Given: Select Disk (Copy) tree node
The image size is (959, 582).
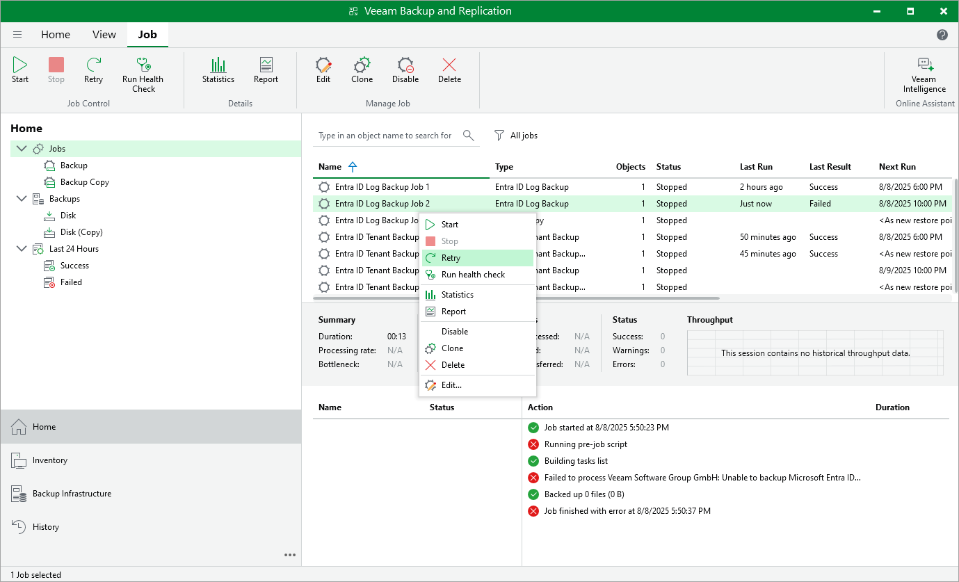Looking at the screenshot, I should pyautogui.click(x=81, y=232).
